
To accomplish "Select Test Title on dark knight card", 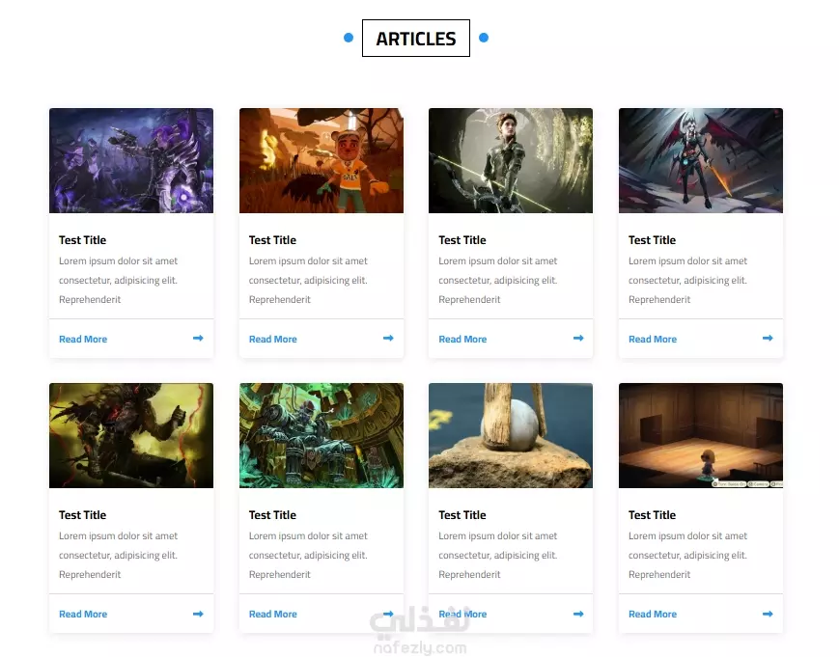I will point(82,515).
